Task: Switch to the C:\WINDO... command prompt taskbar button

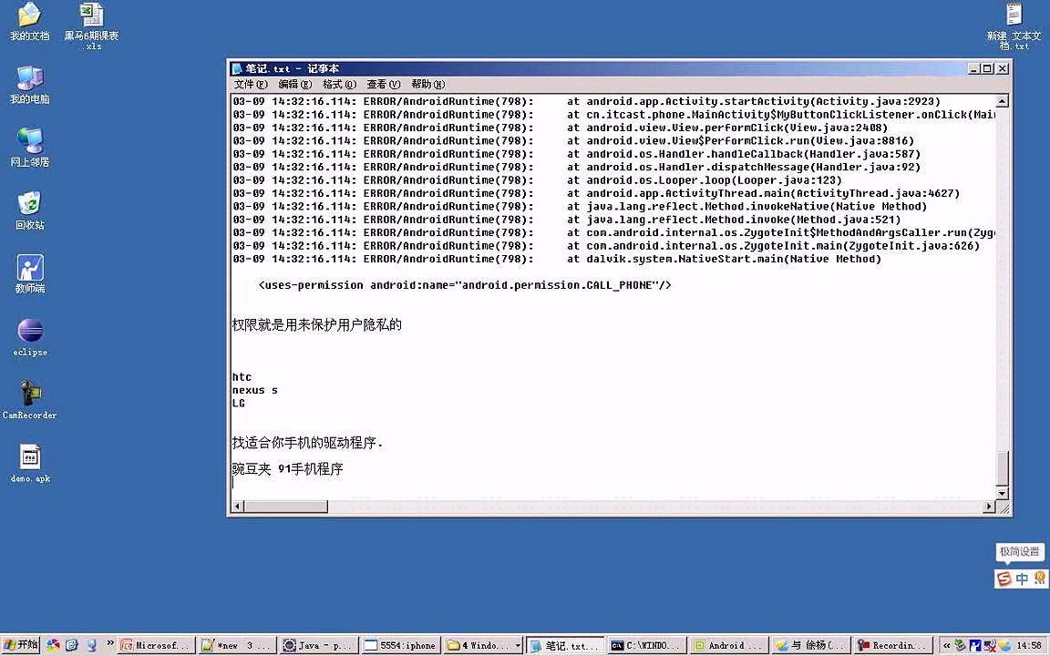Action: (647, 645)
